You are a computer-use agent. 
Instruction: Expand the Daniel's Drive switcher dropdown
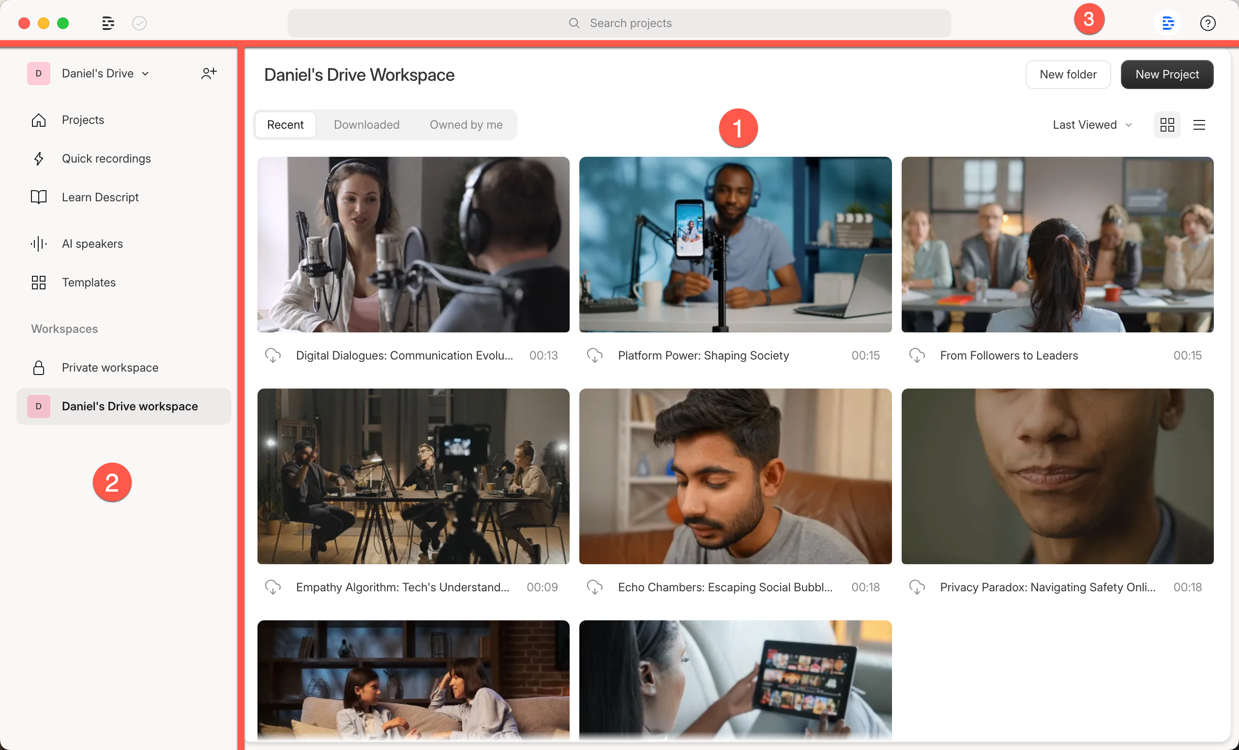(145, 74)
